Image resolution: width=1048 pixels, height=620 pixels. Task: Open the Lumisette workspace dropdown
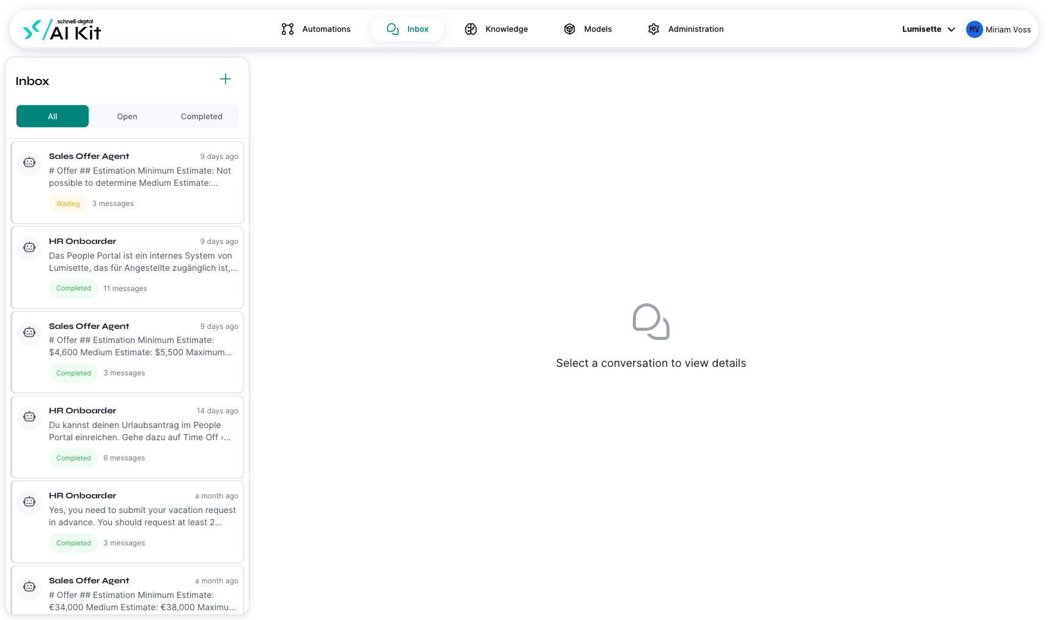point(928,29)
